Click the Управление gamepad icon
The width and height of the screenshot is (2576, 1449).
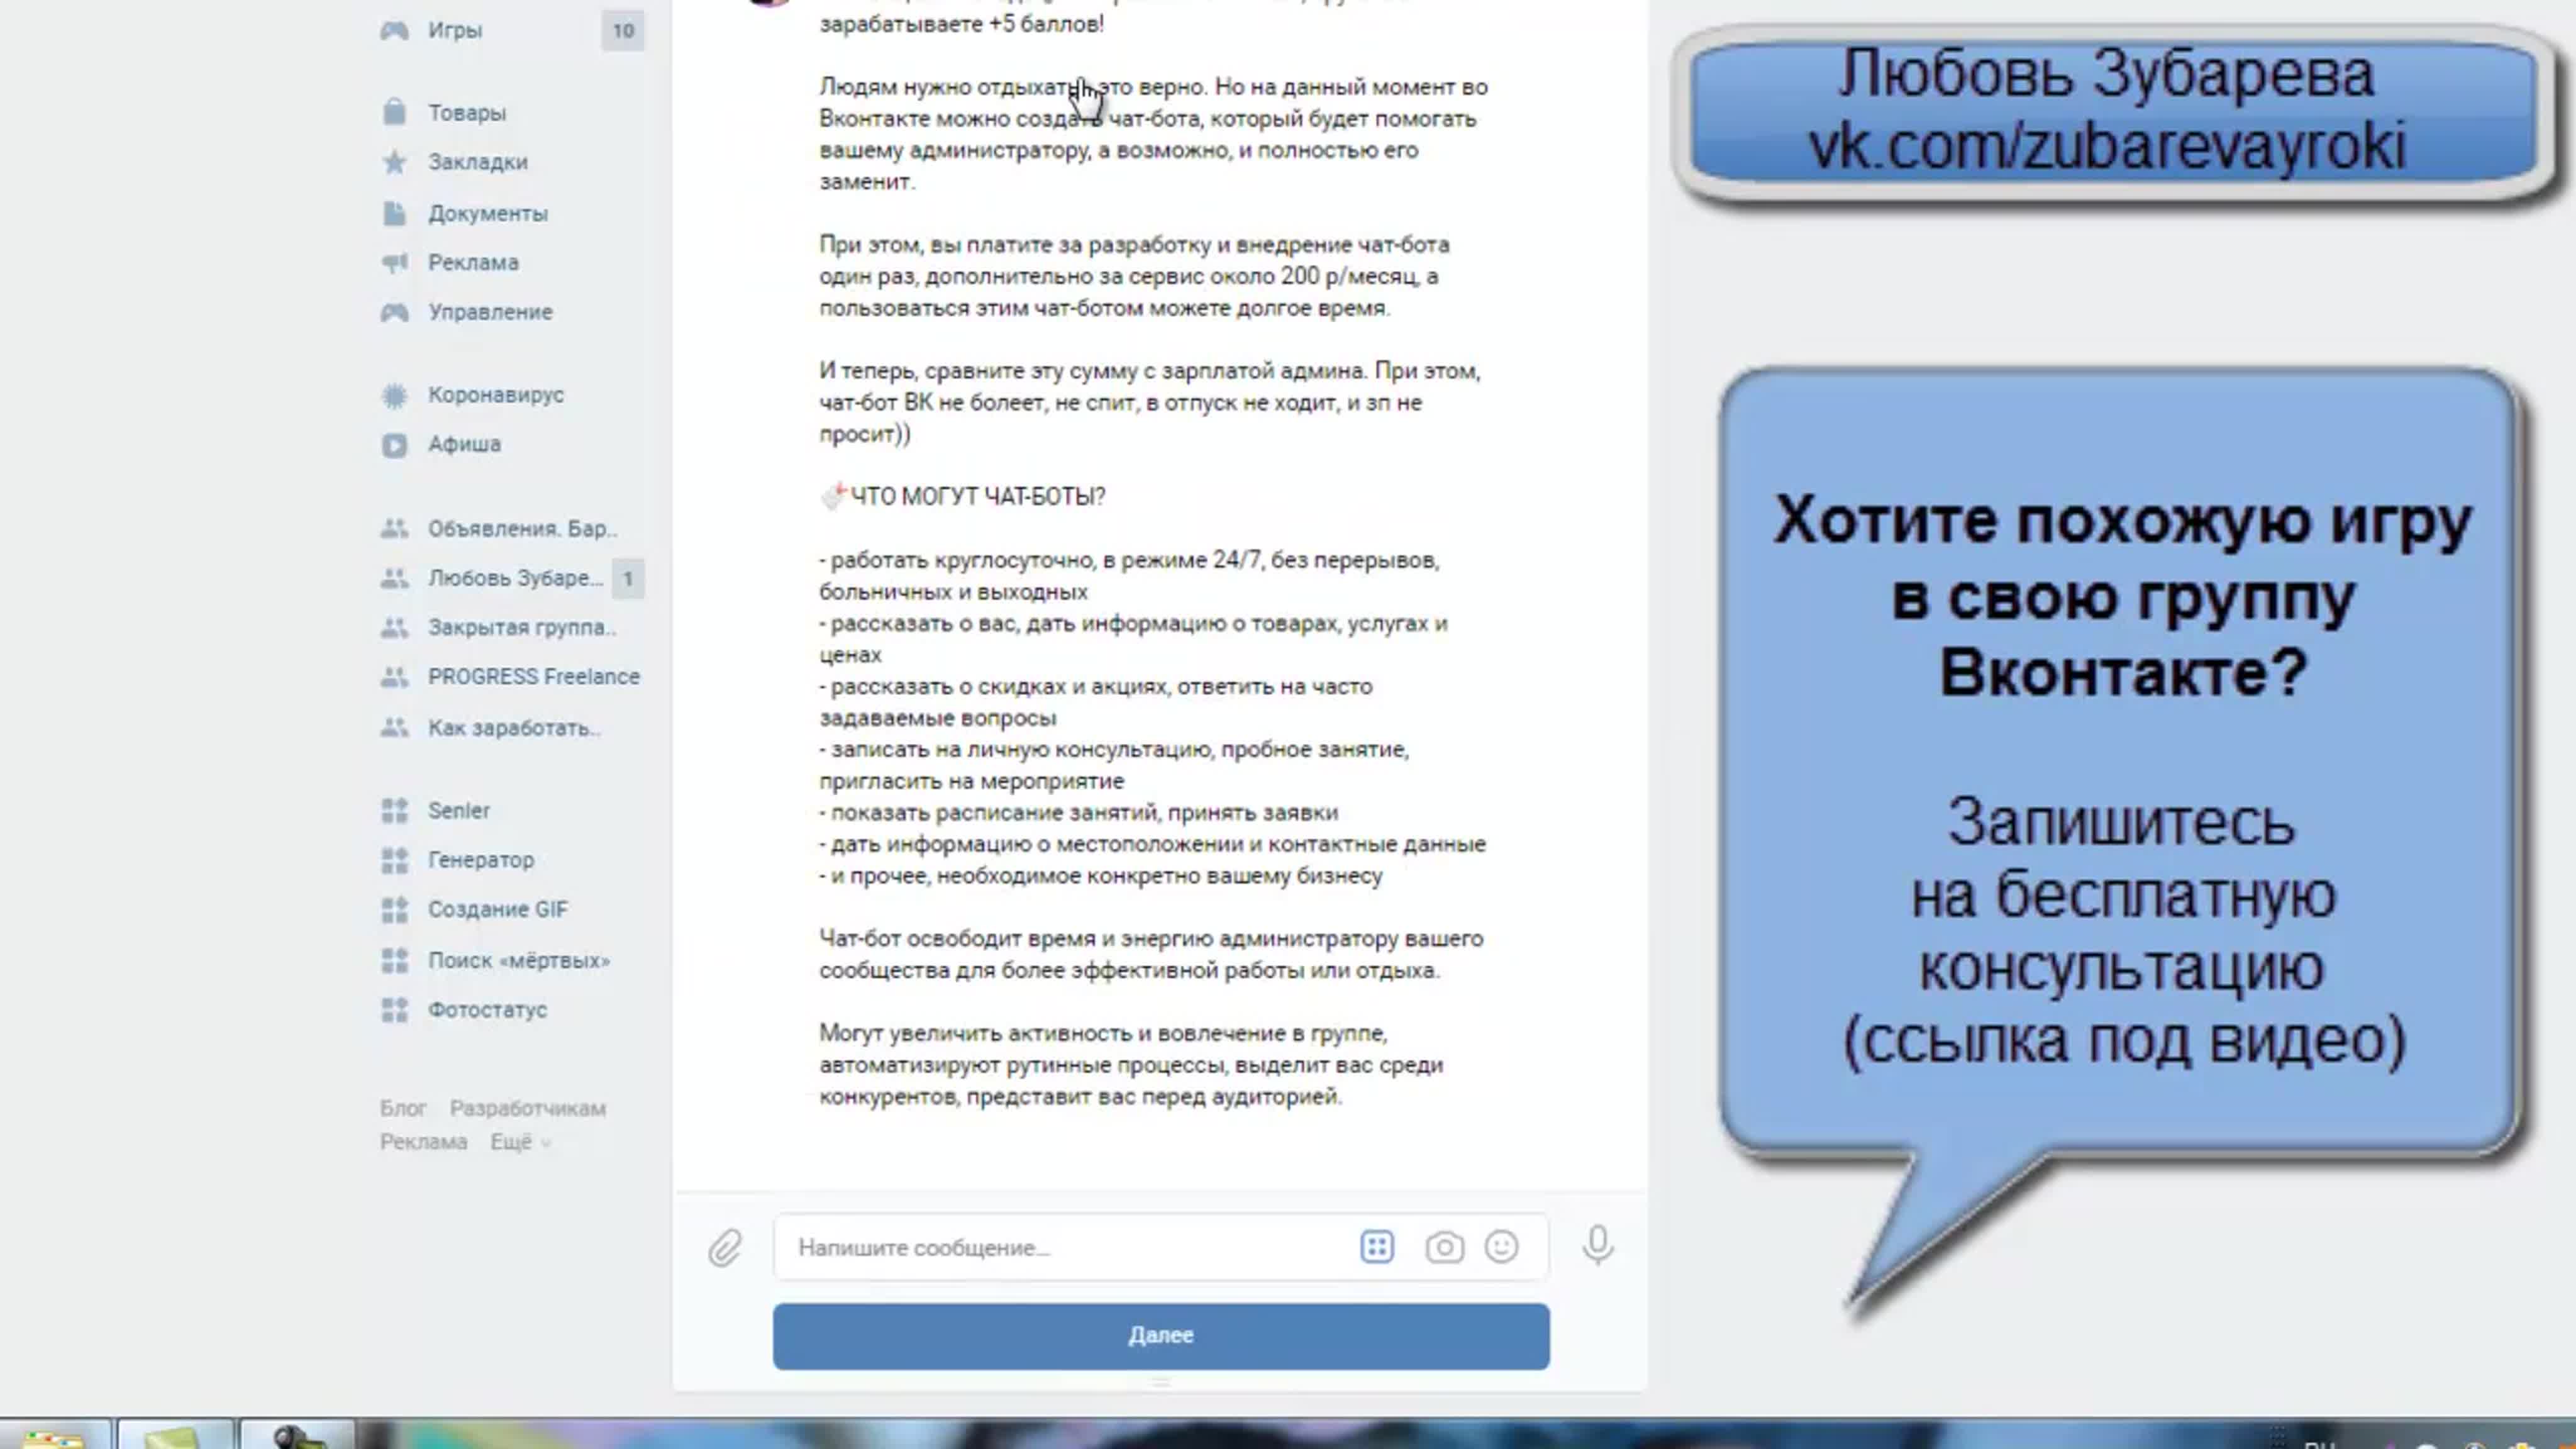pos(394,312)
